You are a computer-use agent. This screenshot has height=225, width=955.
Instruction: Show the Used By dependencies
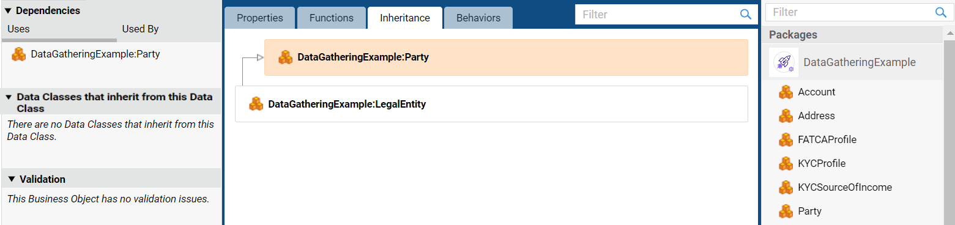pos(141,29)
